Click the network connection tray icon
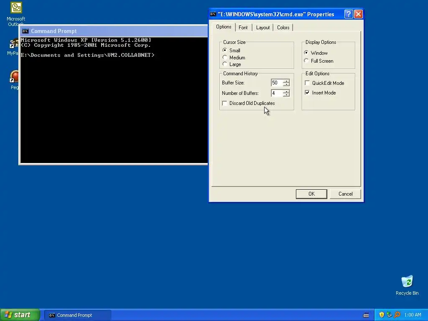Viewport: 428px width, 321px height. [x=389, y=315]
